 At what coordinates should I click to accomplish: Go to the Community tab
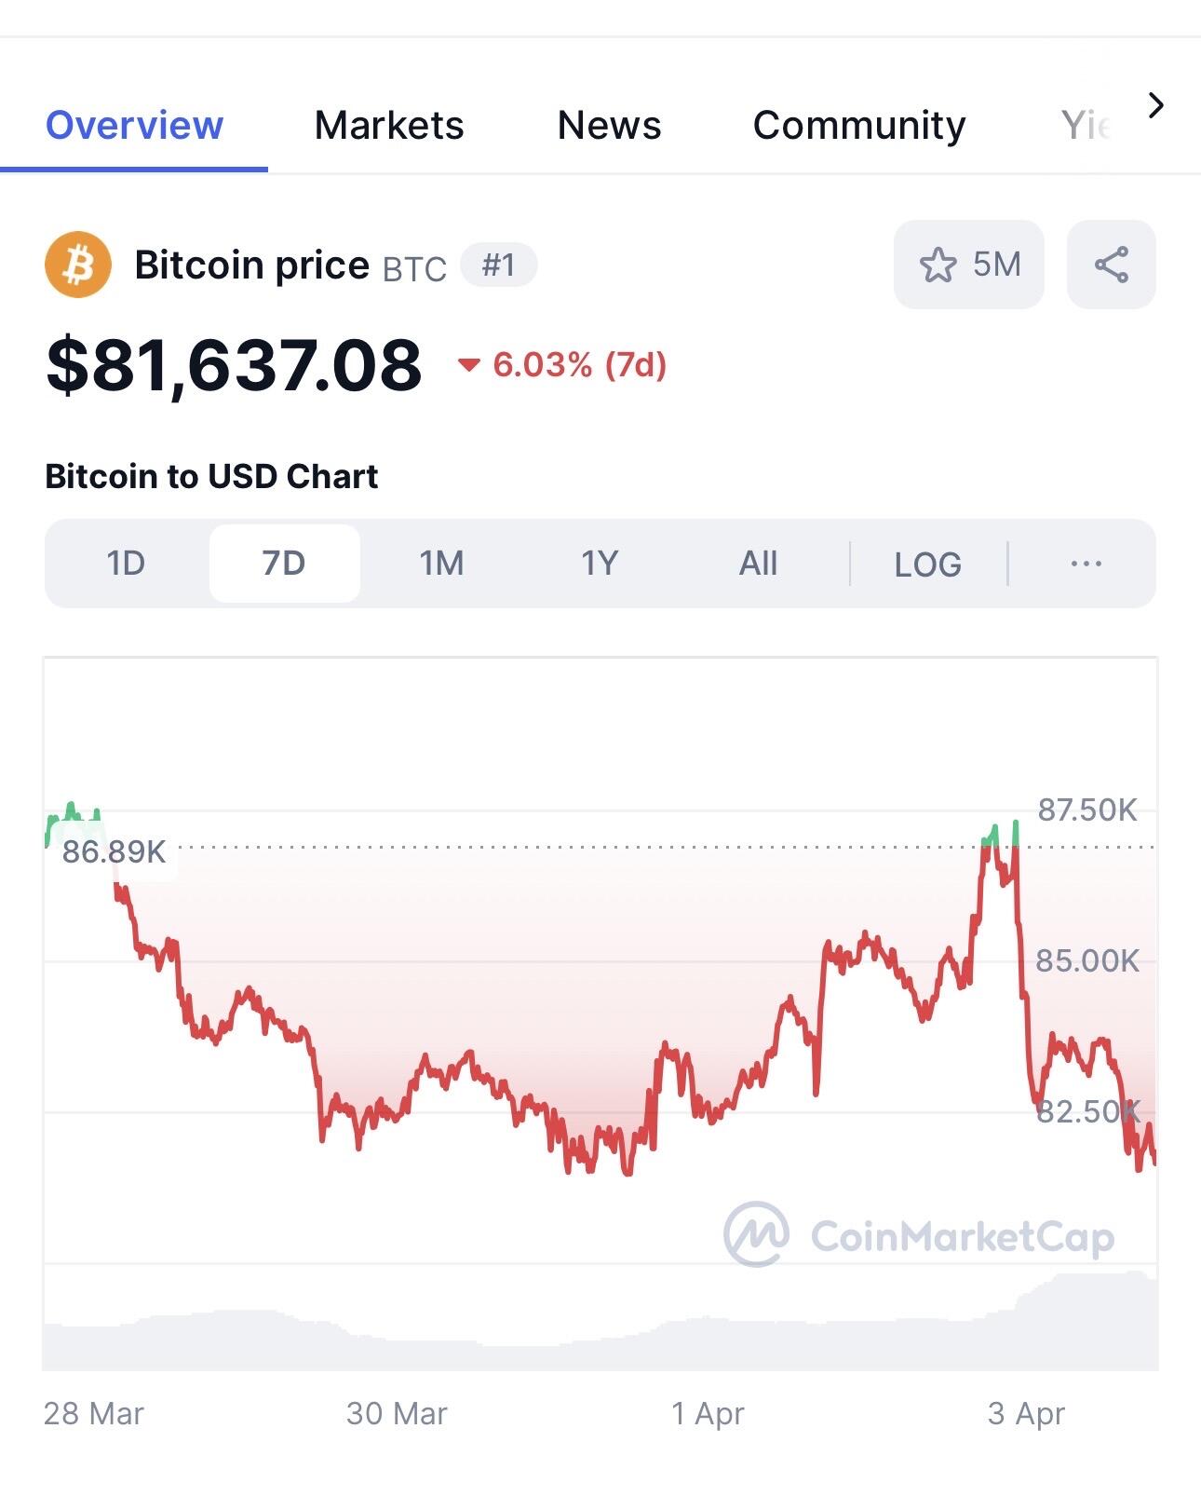[859, 125]
